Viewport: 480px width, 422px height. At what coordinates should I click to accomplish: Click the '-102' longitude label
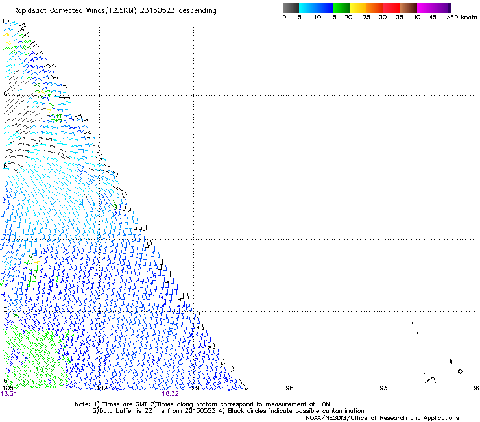pyautogui.click(x=99, y=388)
